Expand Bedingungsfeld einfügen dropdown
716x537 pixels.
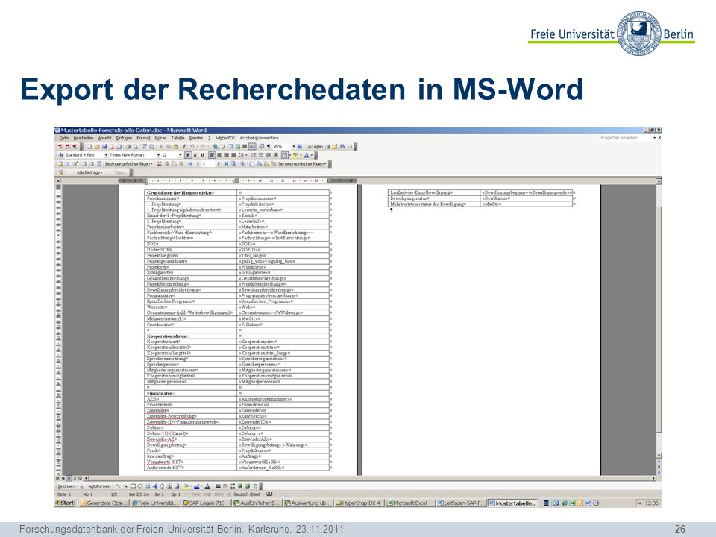[x=128, y=163]
